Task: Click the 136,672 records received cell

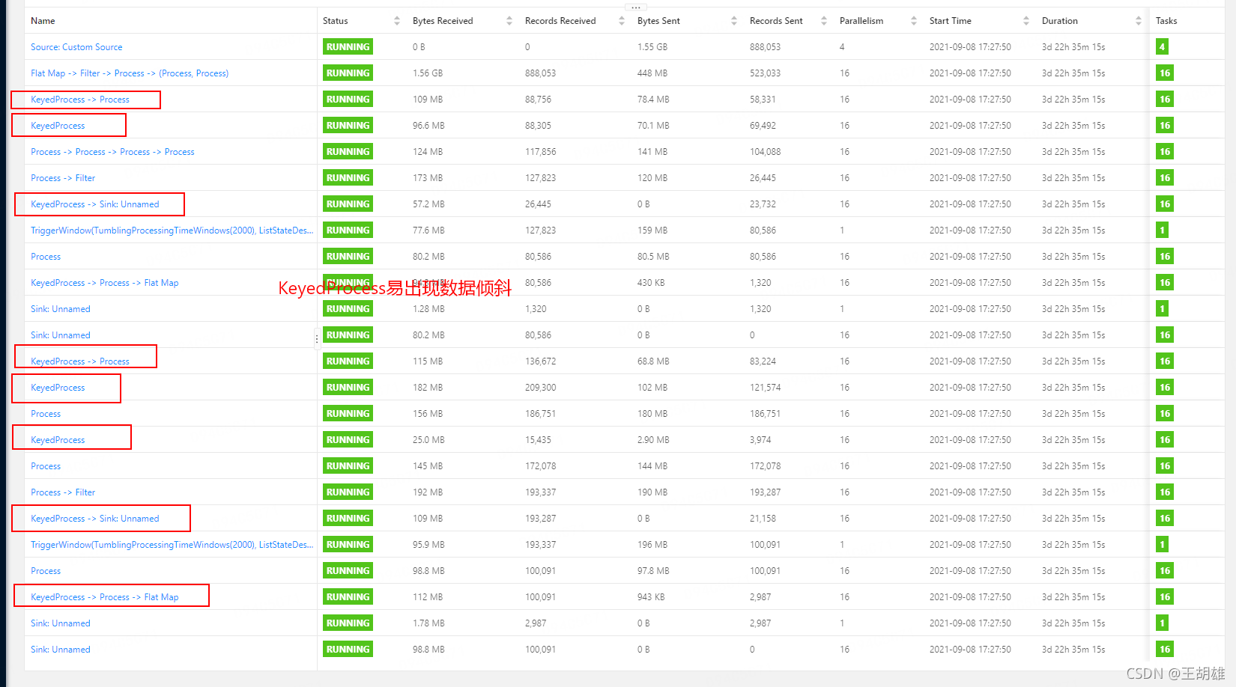Action: [x=541, y=361]
